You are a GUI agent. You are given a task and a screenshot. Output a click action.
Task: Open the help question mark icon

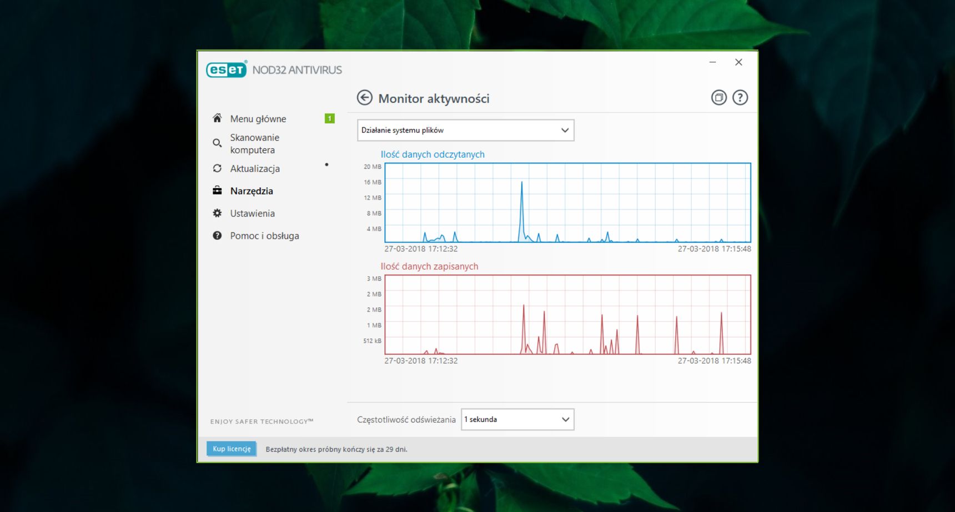pyautogui.click(x=740, y=98)
